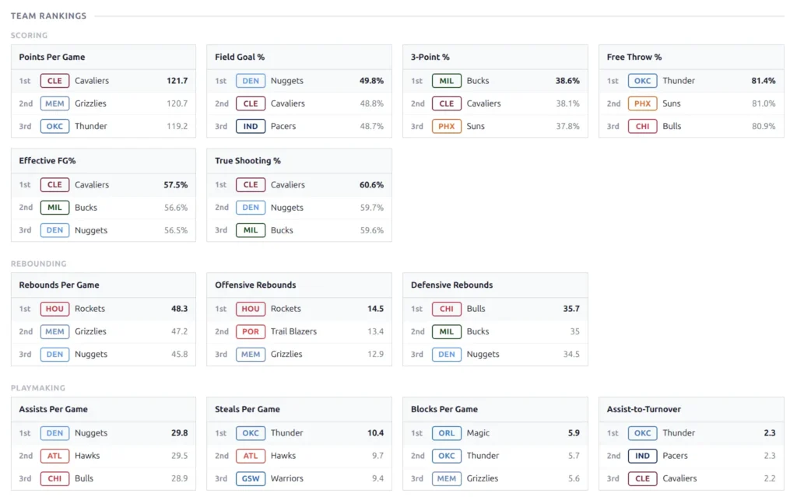Screen dimensions: 797x497
Task: Click OKC badge in Free Throw % card
Action: [642, 81]
